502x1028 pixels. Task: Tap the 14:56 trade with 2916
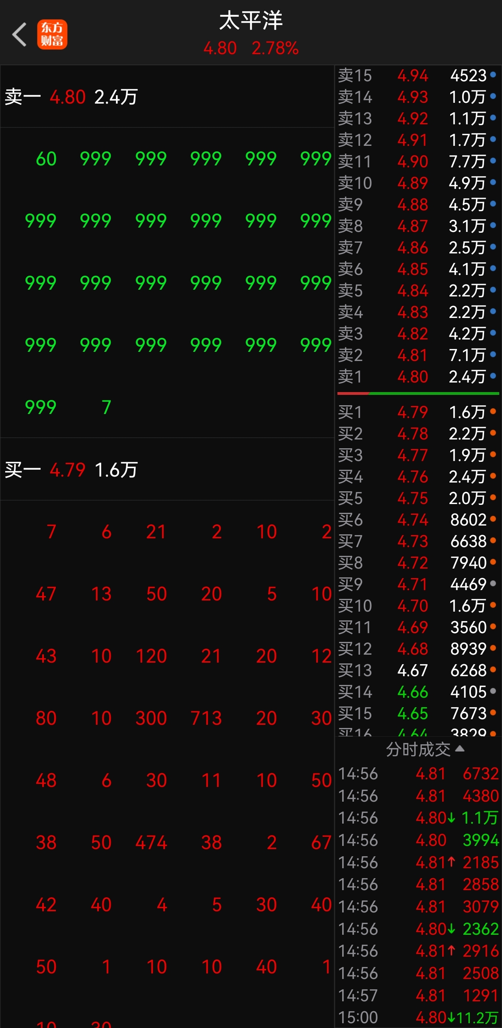point(418,951)
